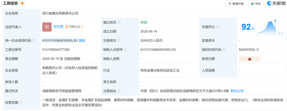
Task: Click organization code MAEN350L-5
Action: coord(249,50)
